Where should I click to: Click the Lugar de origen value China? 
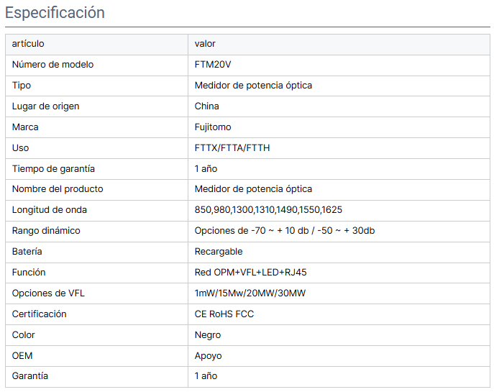[x=207, y=106]
